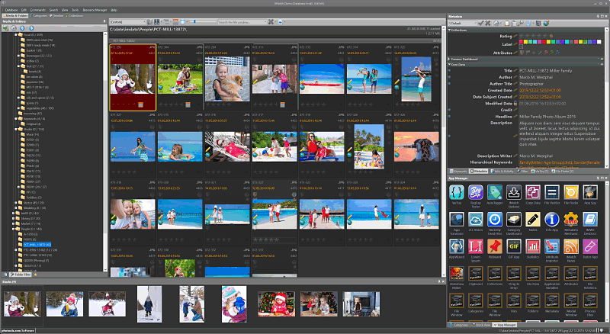Collapse the Food folder in tree
The height and width of the screenshot is (334, 610).
point(15,34)
